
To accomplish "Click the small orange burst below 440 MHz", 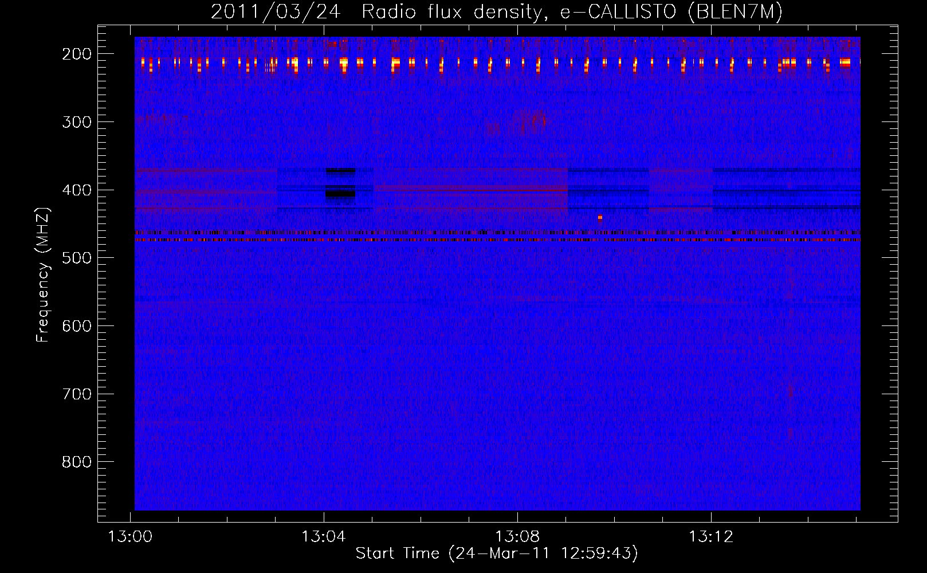I will [600, 218].
